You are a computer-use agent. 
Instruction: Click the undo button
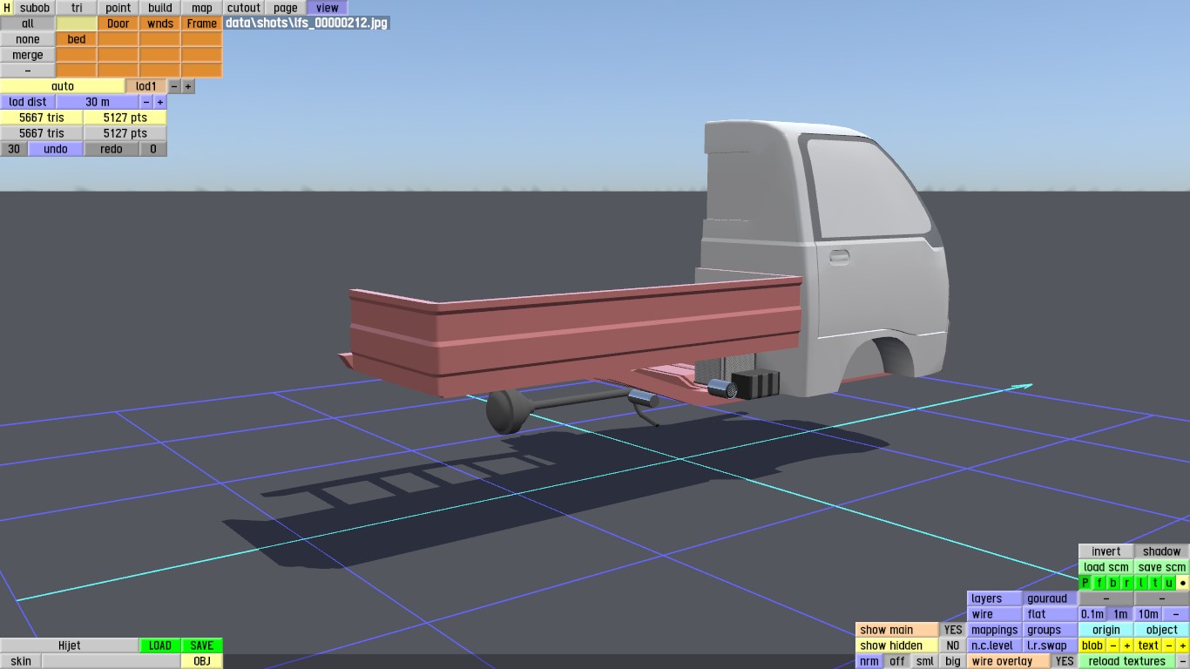[x=56, y=149]
